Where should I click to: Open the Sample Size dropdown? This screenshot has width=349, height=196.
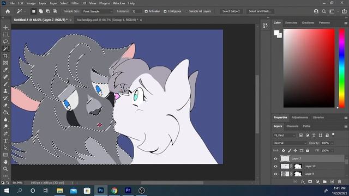(x=98, y=11)
